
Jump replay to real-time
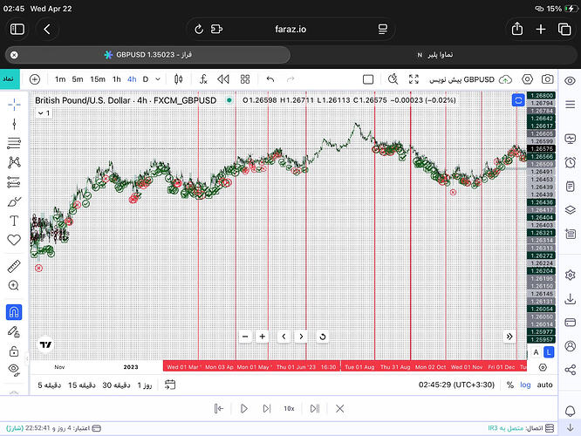click(x=315, y=409)
